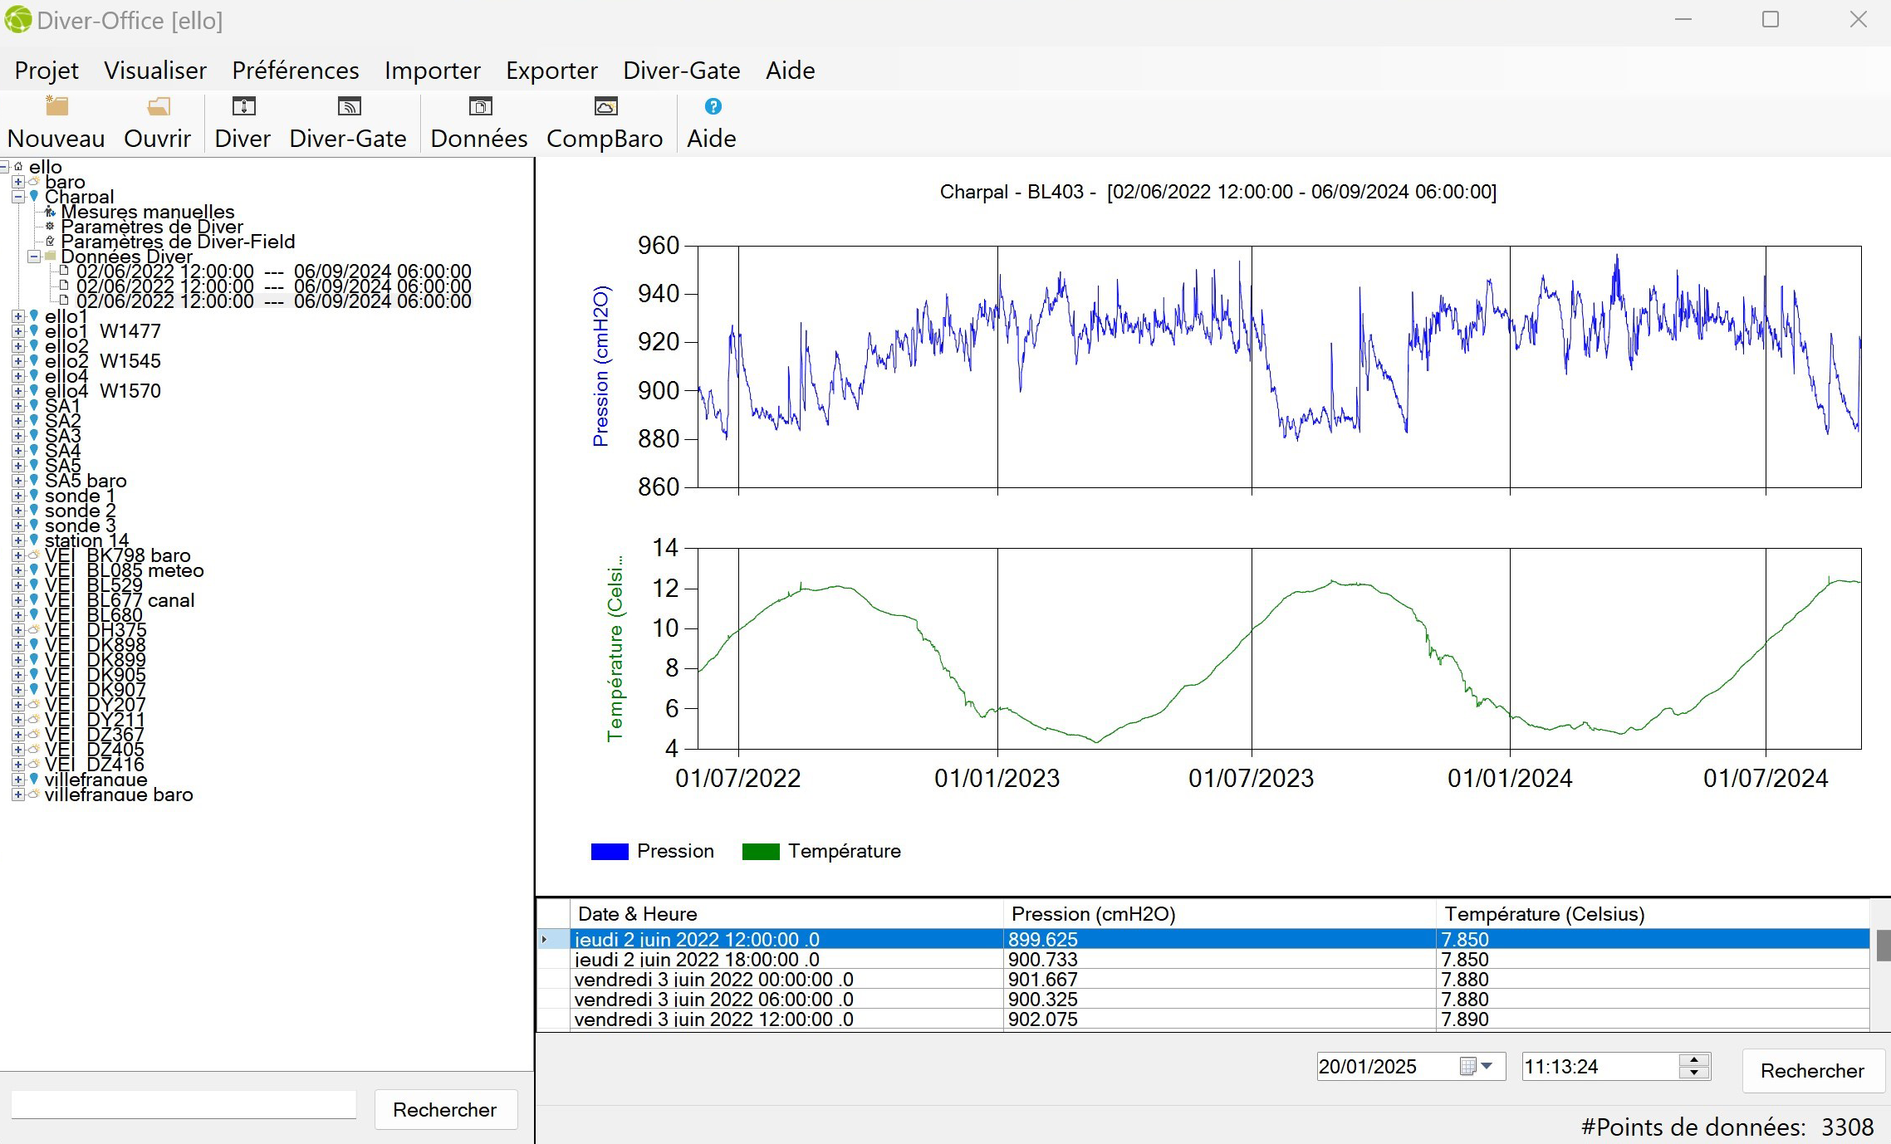The image size is (1891, 1144).
Task: Select Mesures manuelles under Charpal
Action: pos(147,212)
